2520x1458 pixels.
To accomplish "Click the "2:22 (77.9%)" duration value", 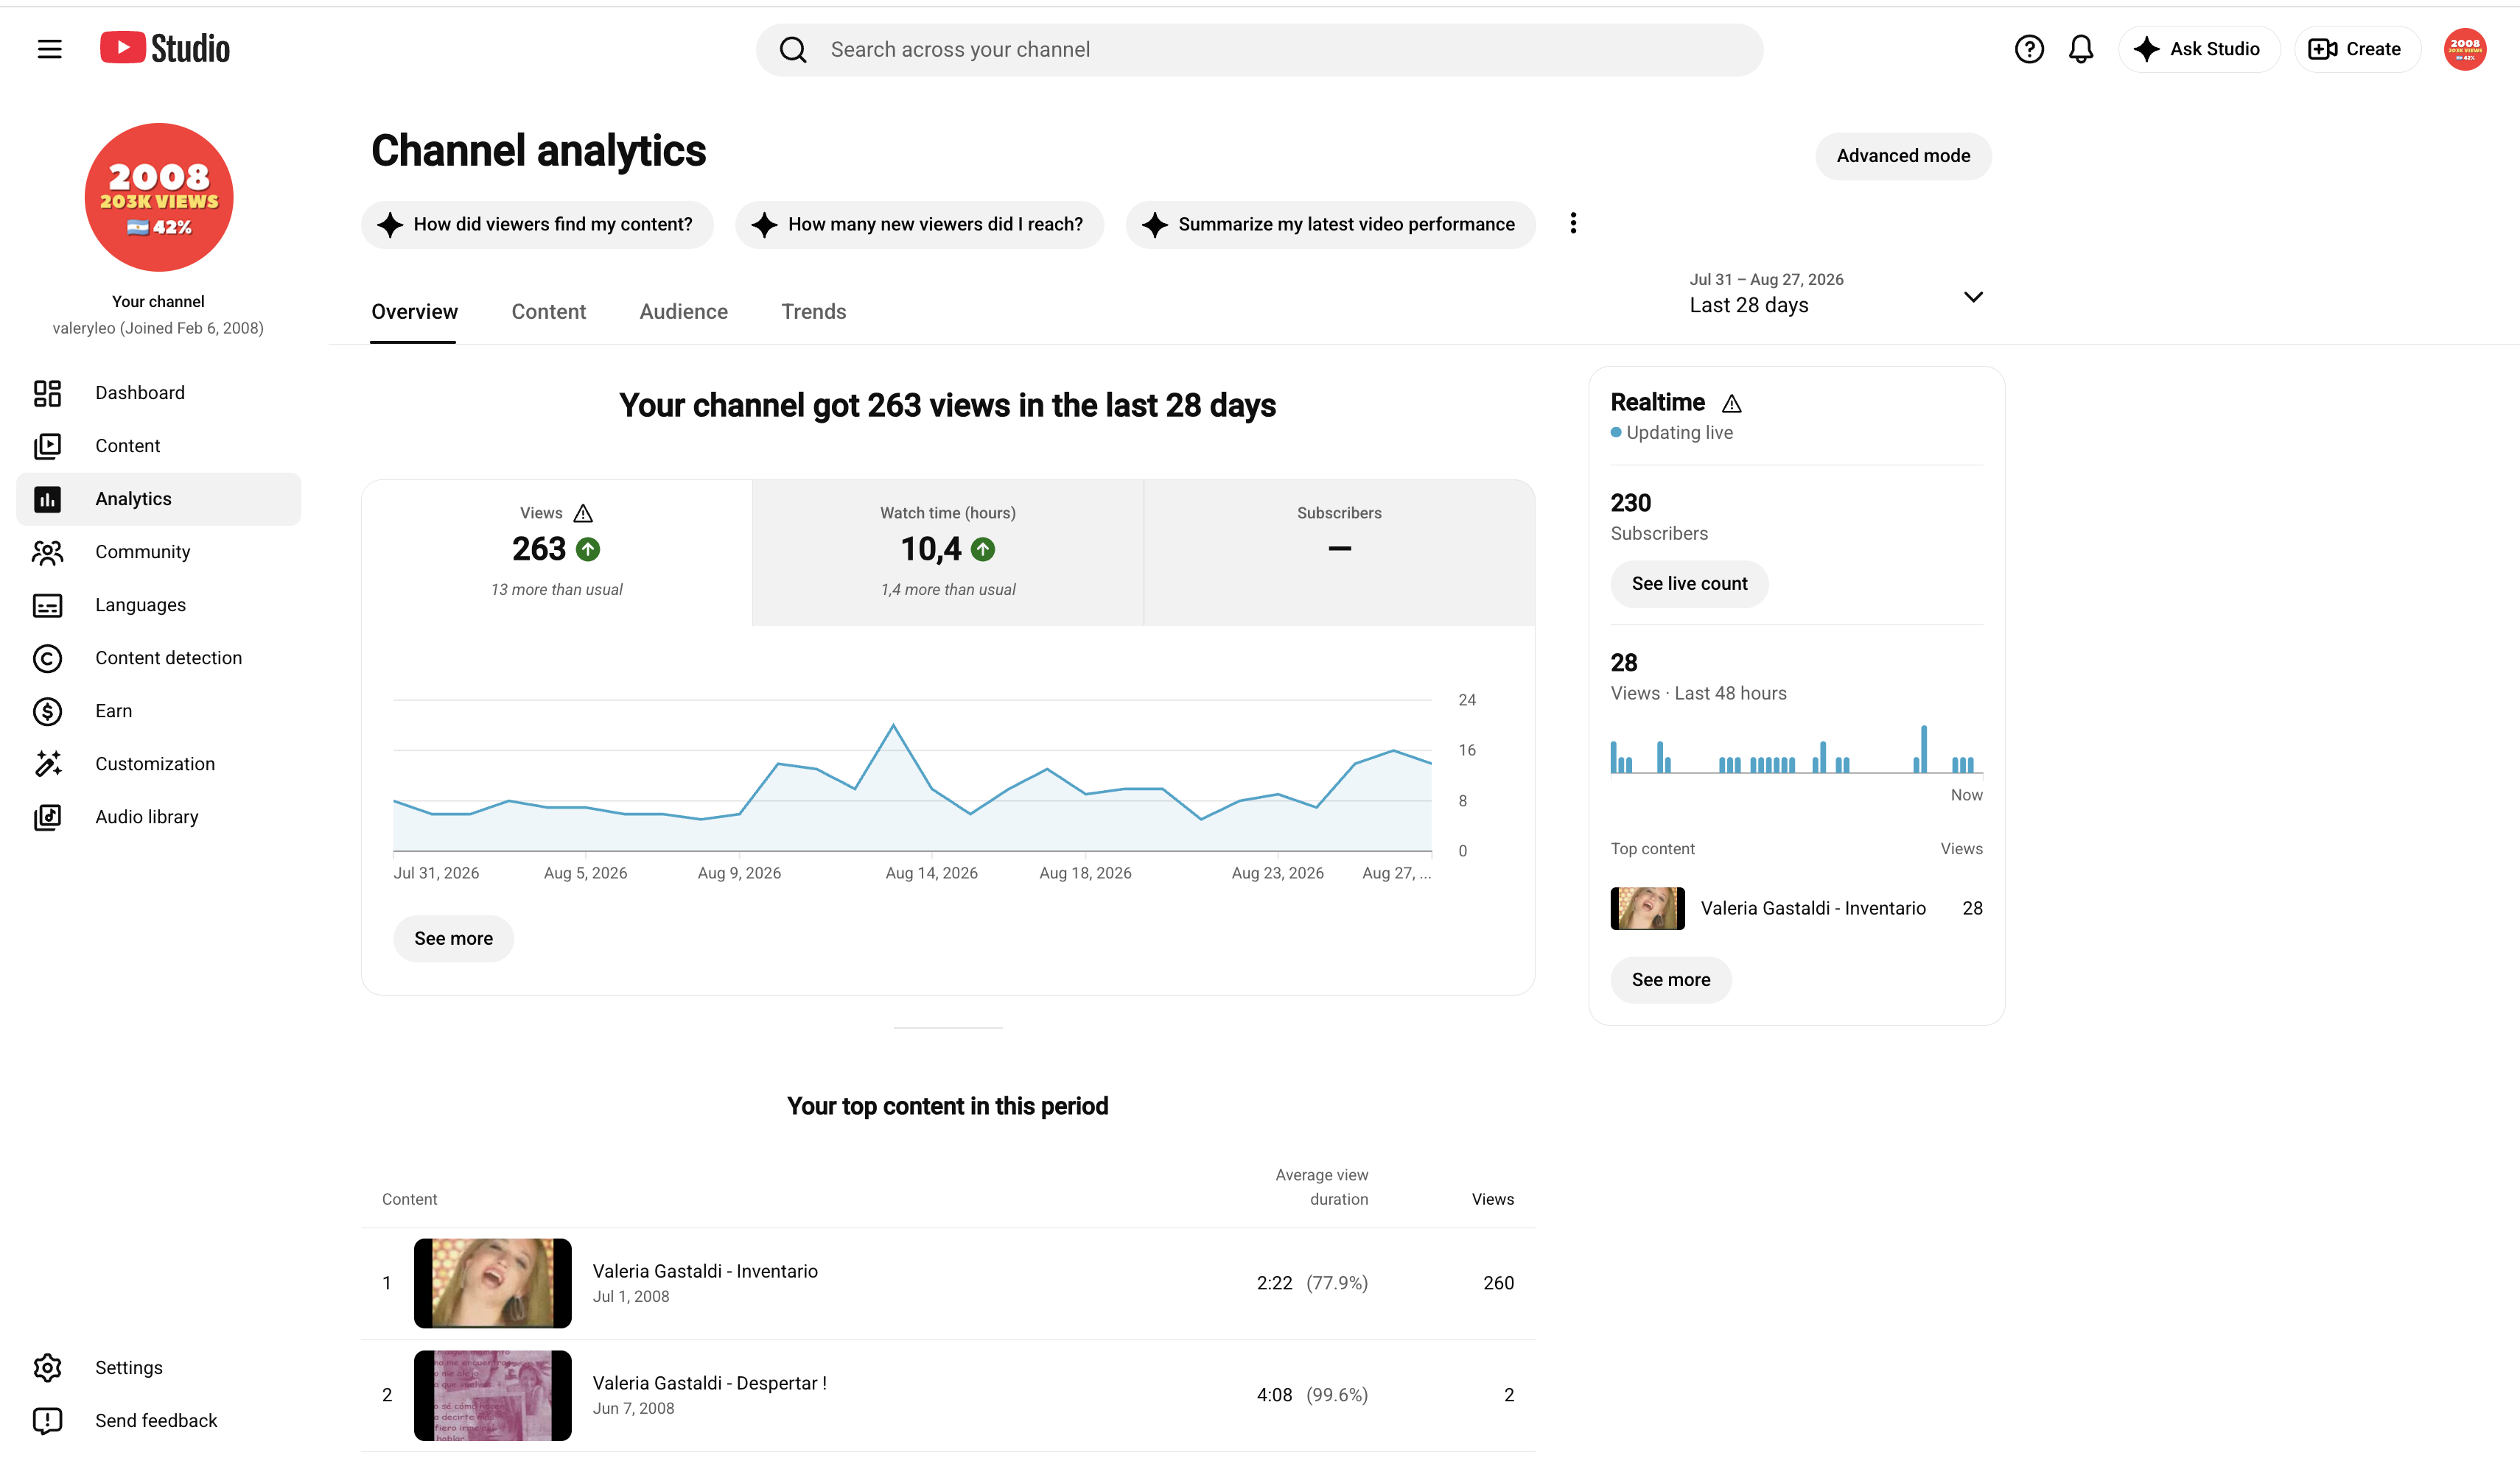I will click(1312, 1283).
